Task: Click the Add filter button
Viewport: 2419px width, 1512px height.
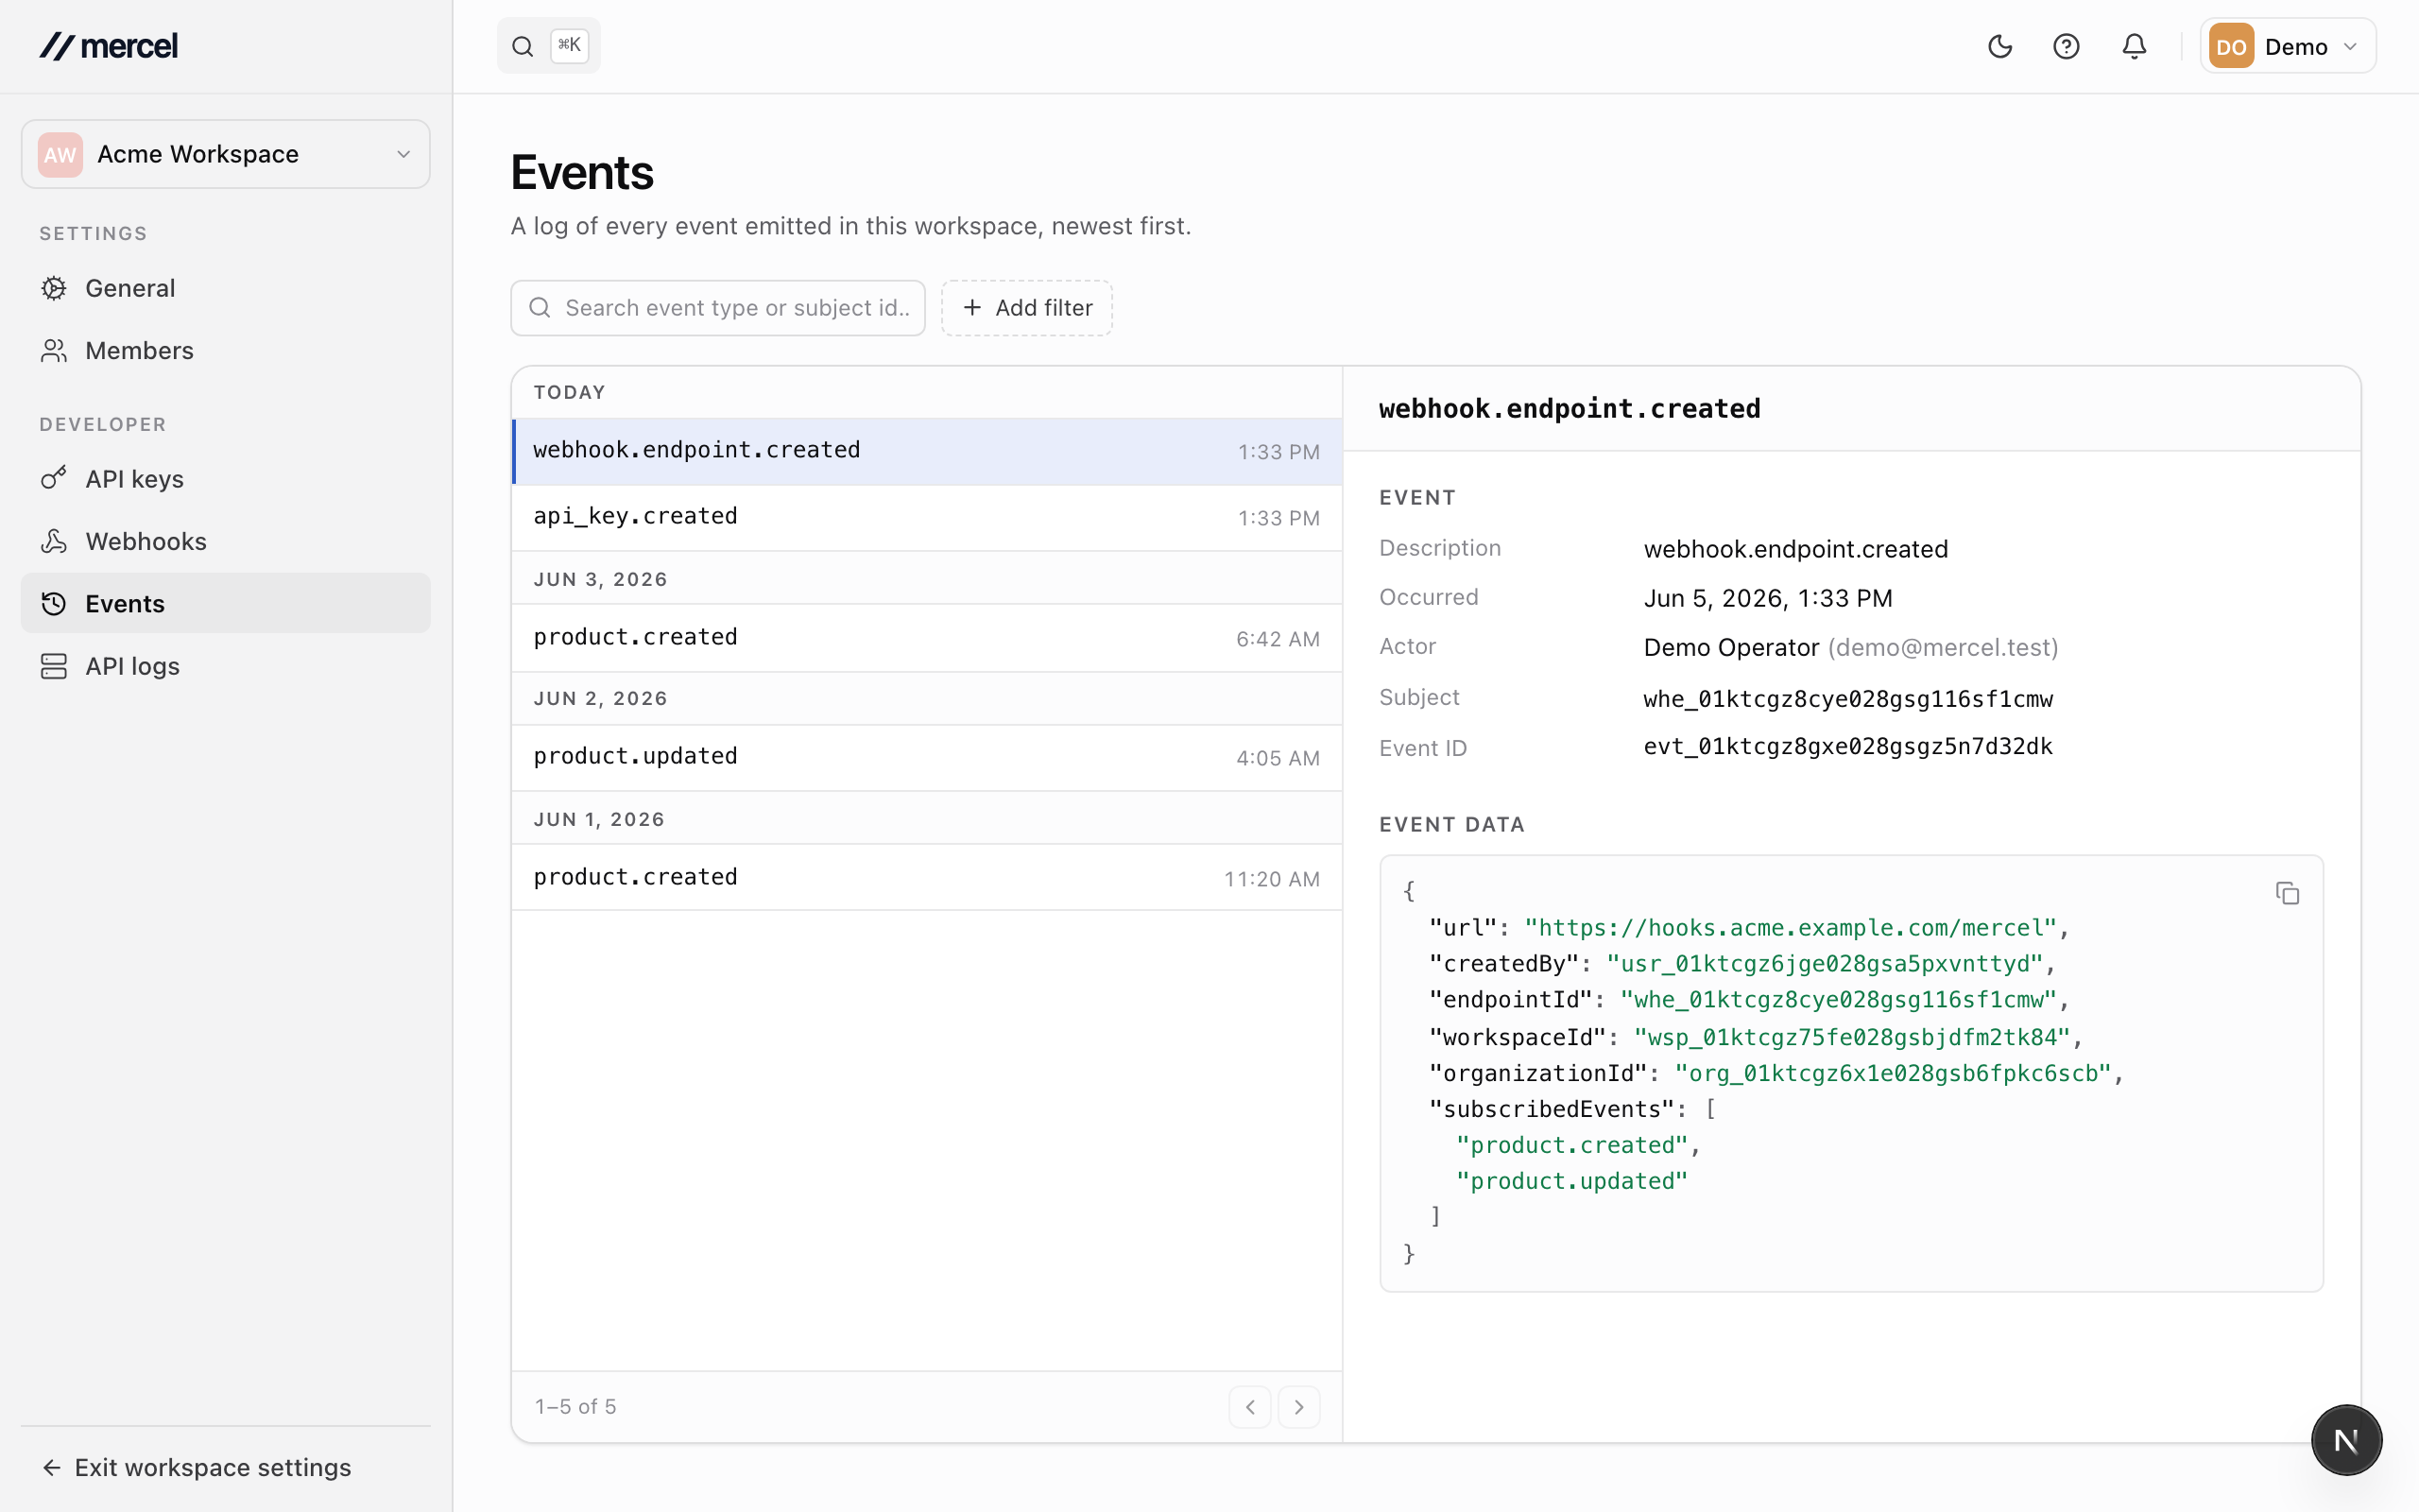Action: click(x=1026, y=308)
